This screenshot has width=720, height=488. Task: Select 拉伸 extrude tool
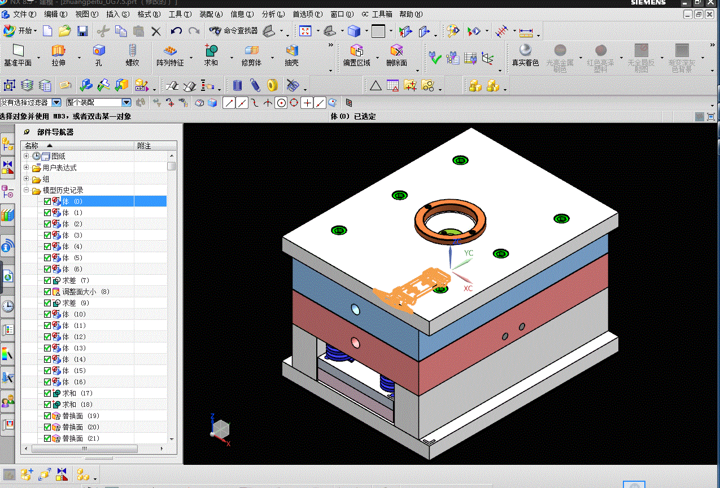(x=59, y=56)
